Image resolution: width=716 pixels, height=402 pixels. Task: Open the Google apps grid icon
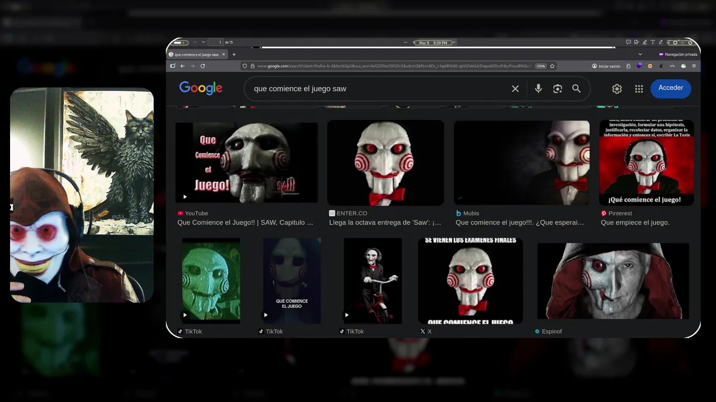(x=639, y=89)
